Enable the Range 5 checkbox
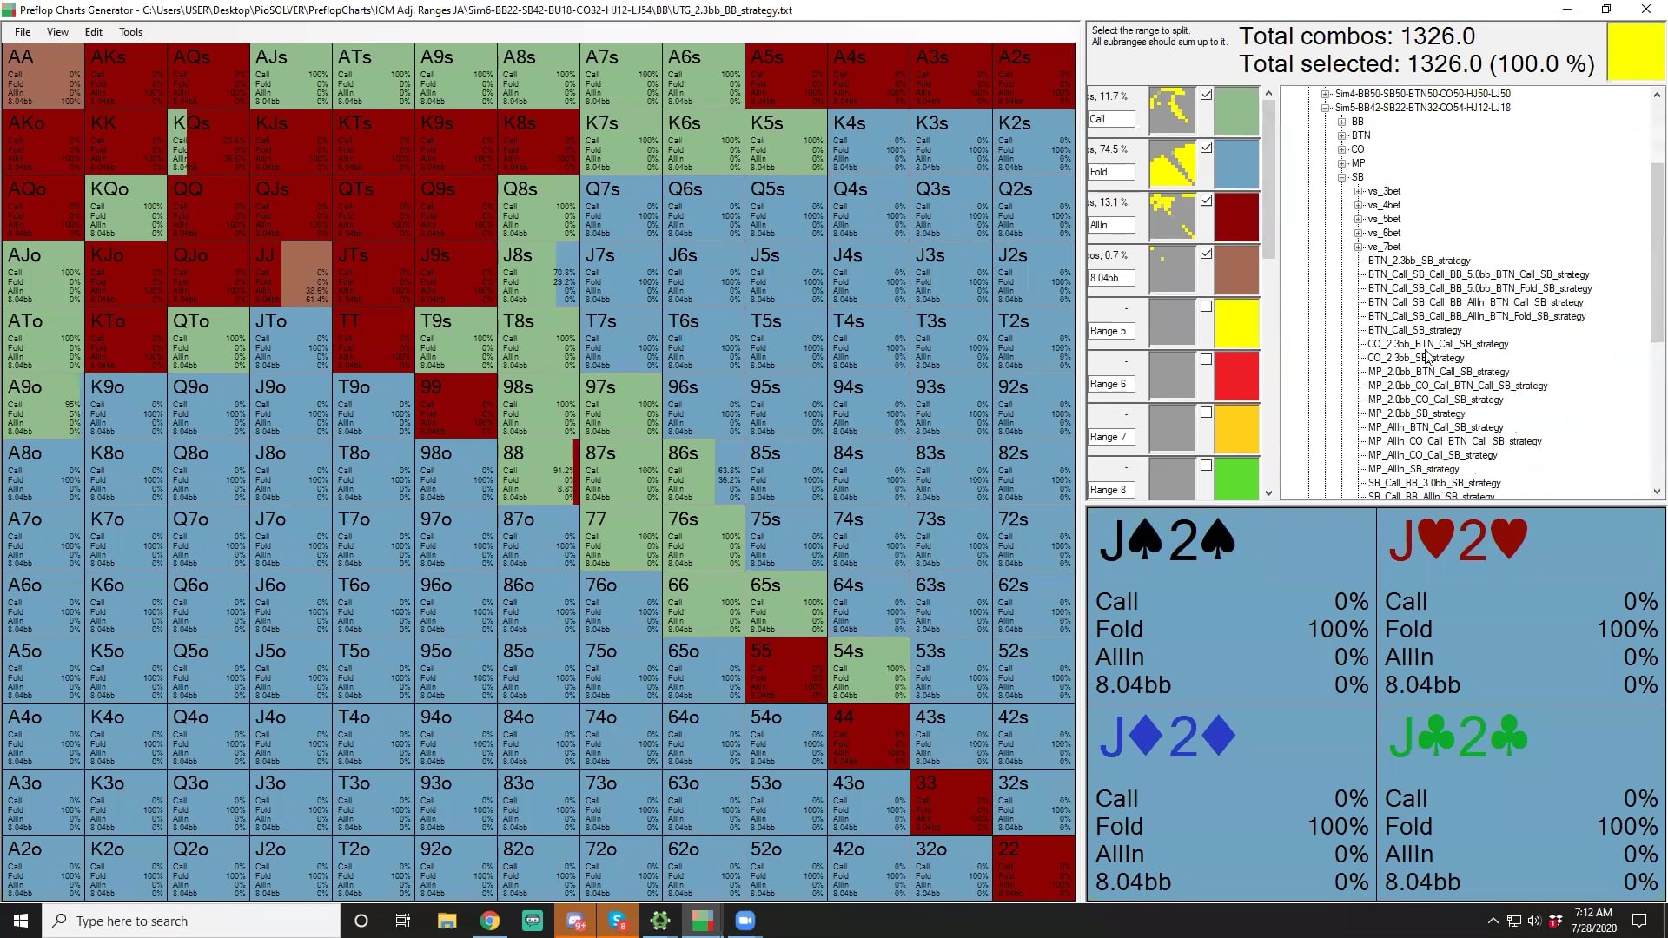This screenshot has width=1668, height=938. coord(1206,307)
